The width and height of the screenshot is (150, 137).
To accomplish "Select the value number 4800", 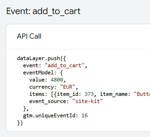I will pos(57,80).
